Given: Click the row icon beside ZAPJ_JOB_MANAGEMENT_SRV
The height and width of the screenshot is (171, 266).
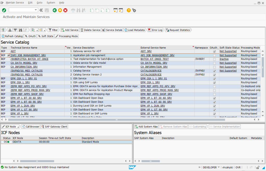Looking at the screenshot, I should coord(9,55).
